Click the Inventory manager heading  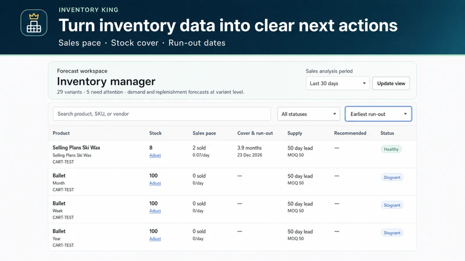pos(106,81)
